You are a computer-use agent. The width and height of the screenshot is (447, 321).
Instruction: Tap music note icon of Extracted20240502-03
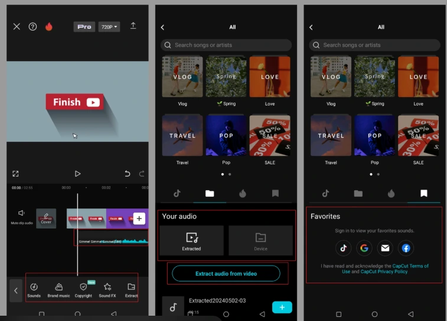point(173,307)
